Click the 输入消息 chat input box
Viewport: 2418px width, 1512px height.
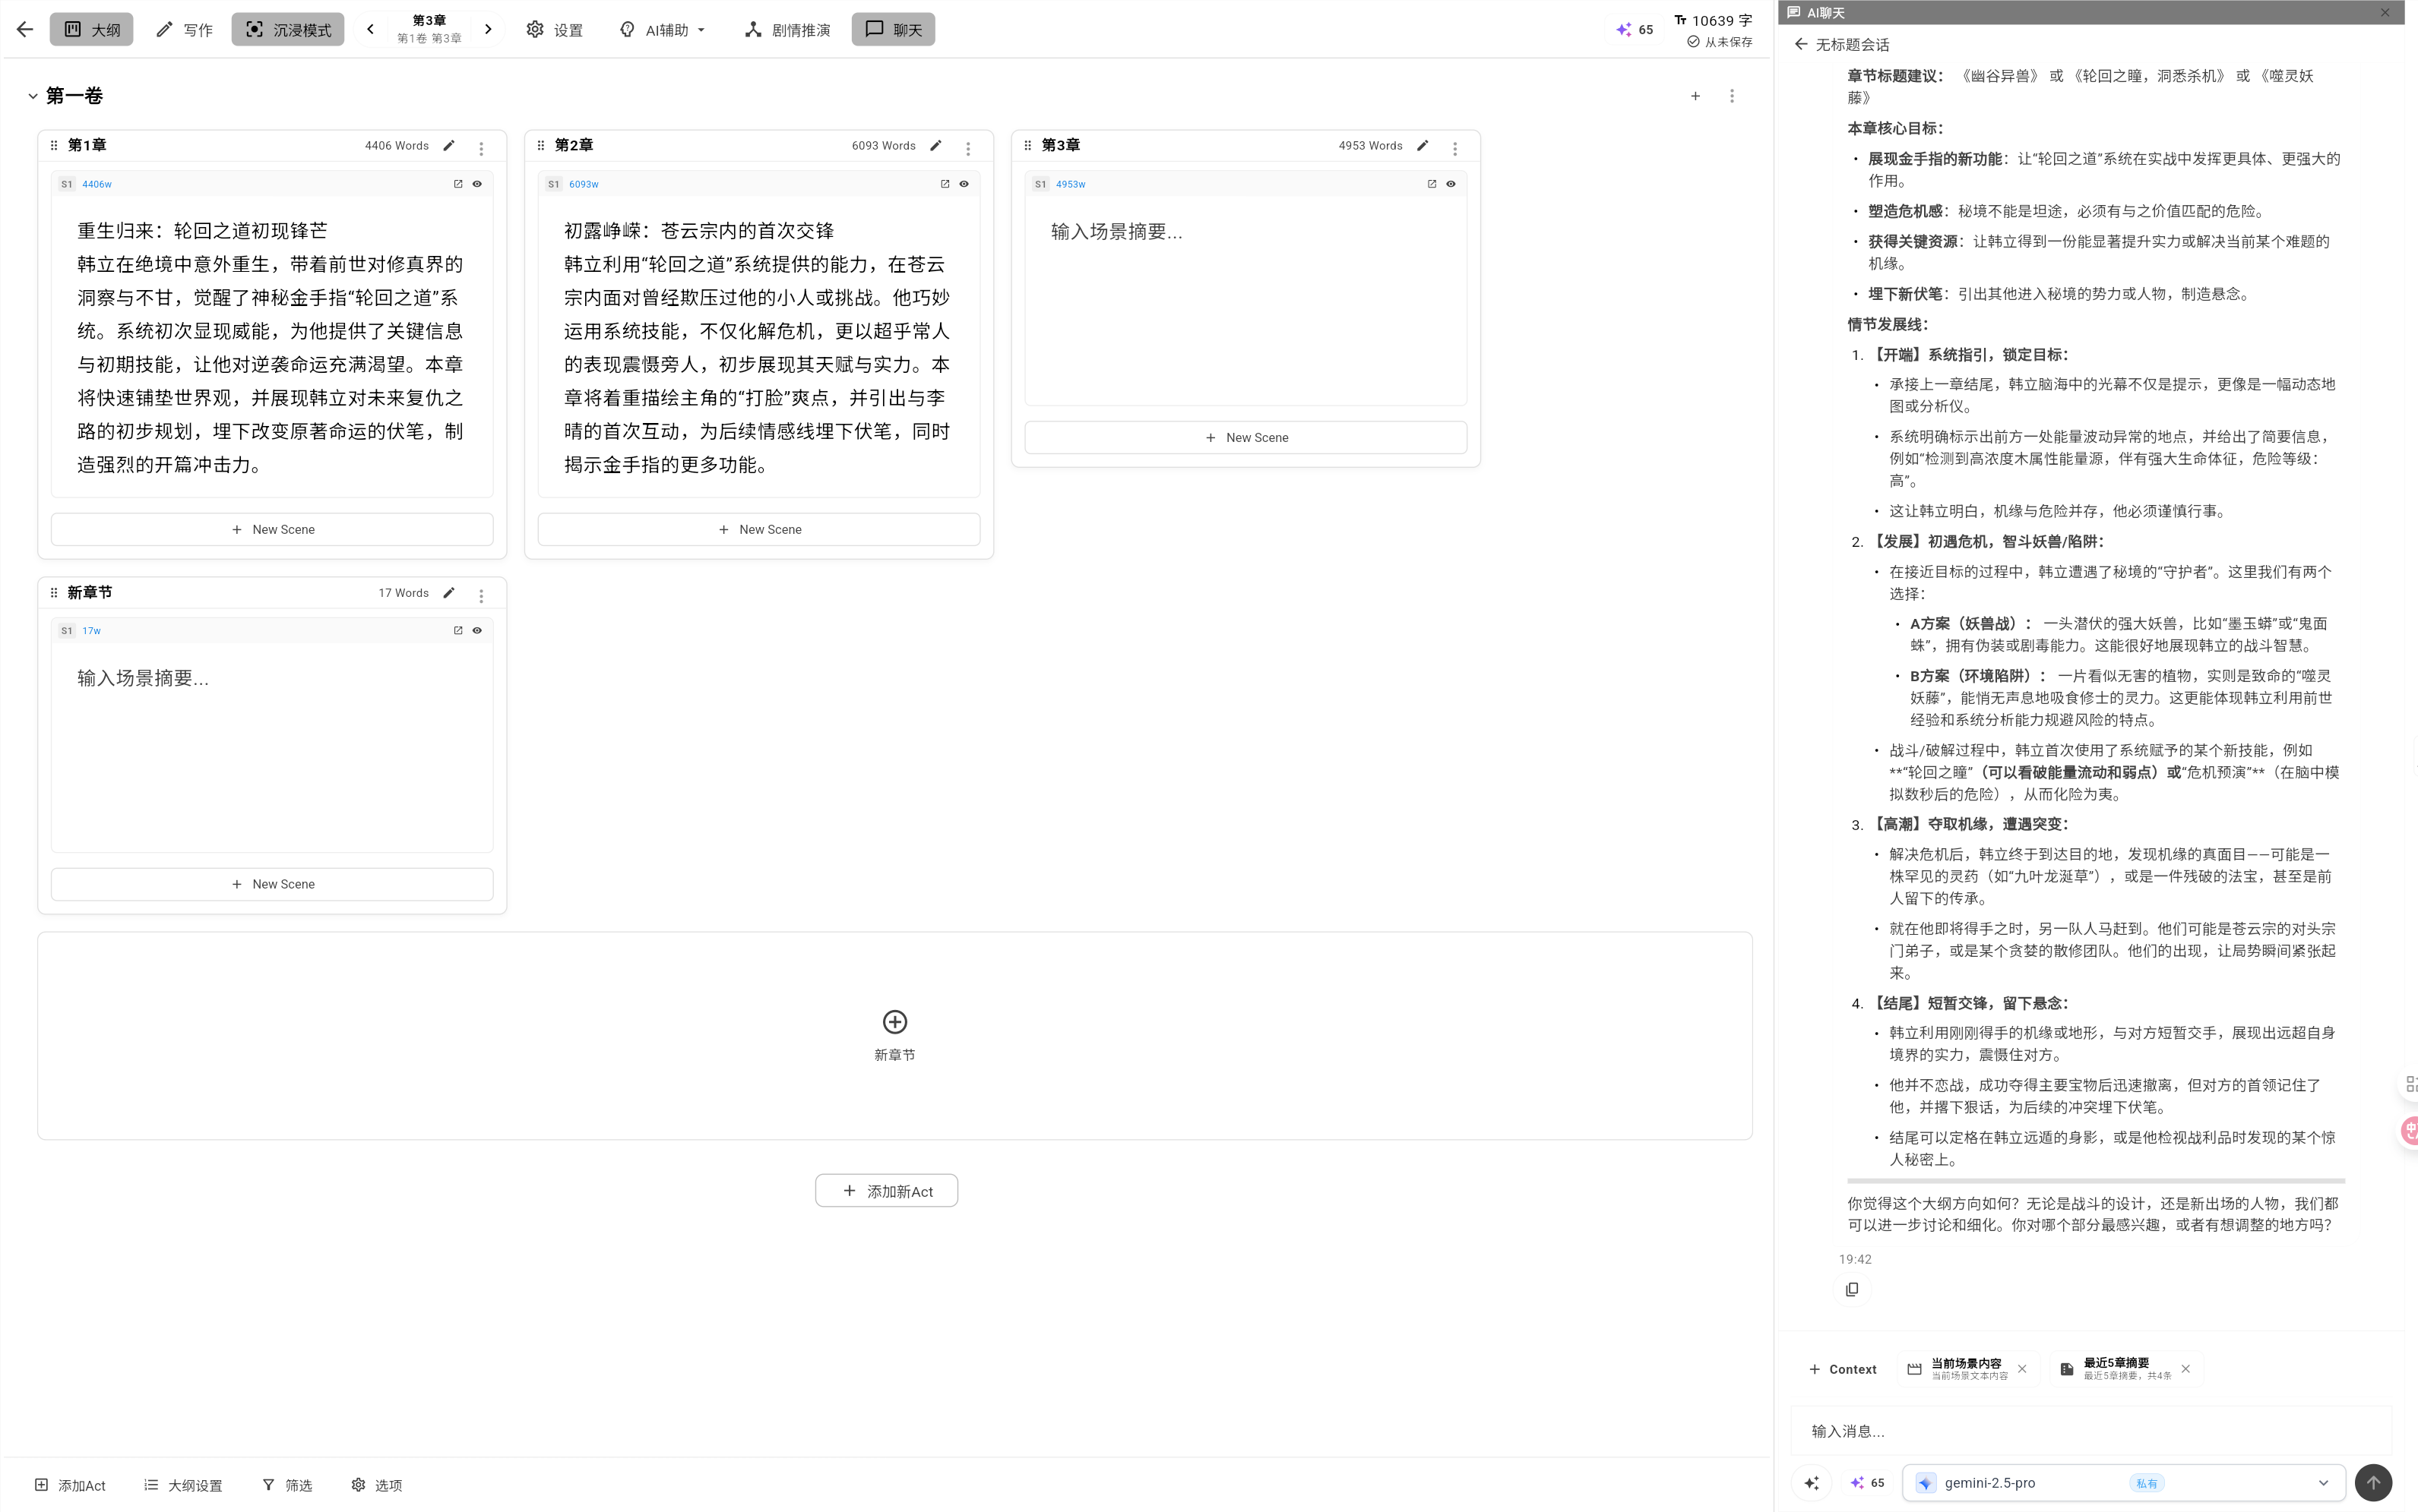(2091, 1431)
